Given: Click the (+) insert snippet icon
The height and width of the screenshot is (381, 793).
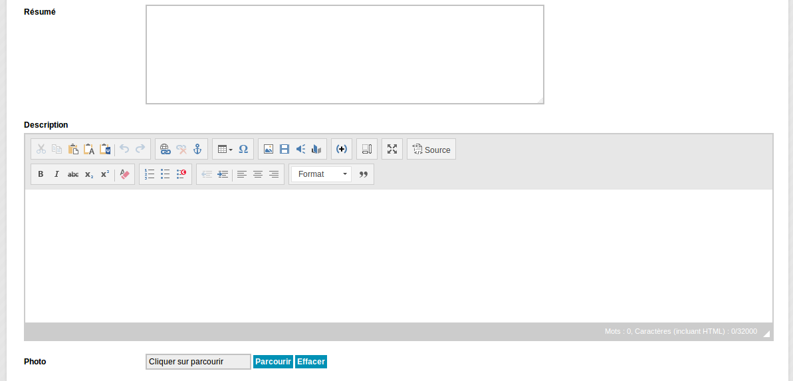Looking at the screenshot, I should click(x=342, y=149).
